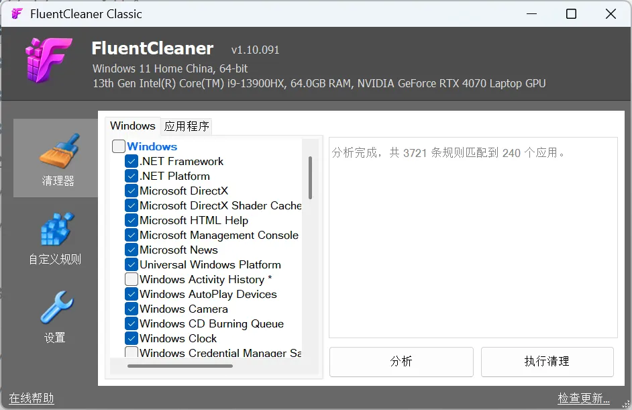632x410 pixels.
Task: Uncheck Universal Windows Platform checkbox
Action: [131, 264]
